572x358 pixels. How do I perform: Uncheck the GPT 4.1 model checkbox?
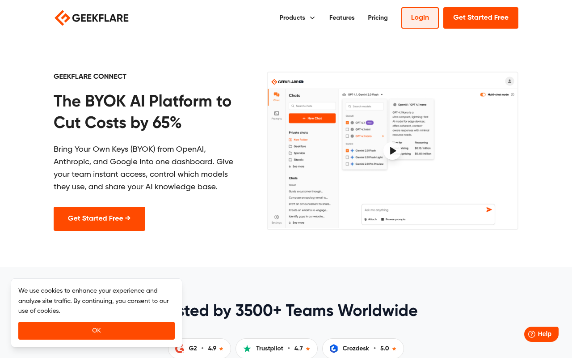point(347,122)
